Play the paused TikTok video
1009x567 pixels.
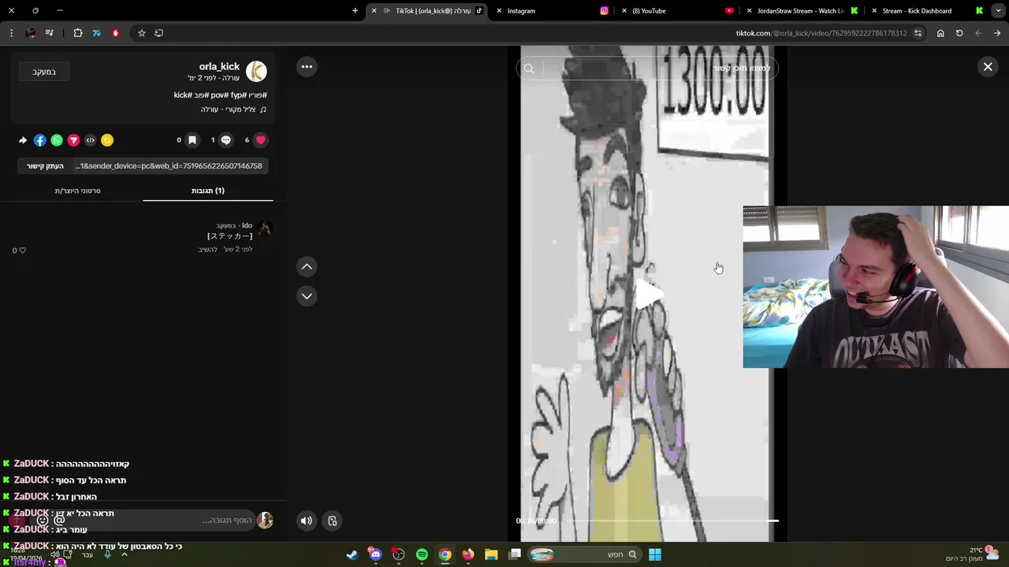point(648,295)
